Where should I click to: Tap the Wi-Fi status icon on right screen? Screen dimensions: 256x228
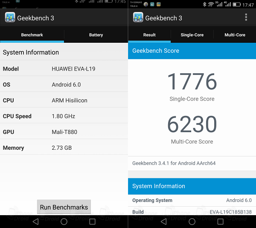point(211,4)
